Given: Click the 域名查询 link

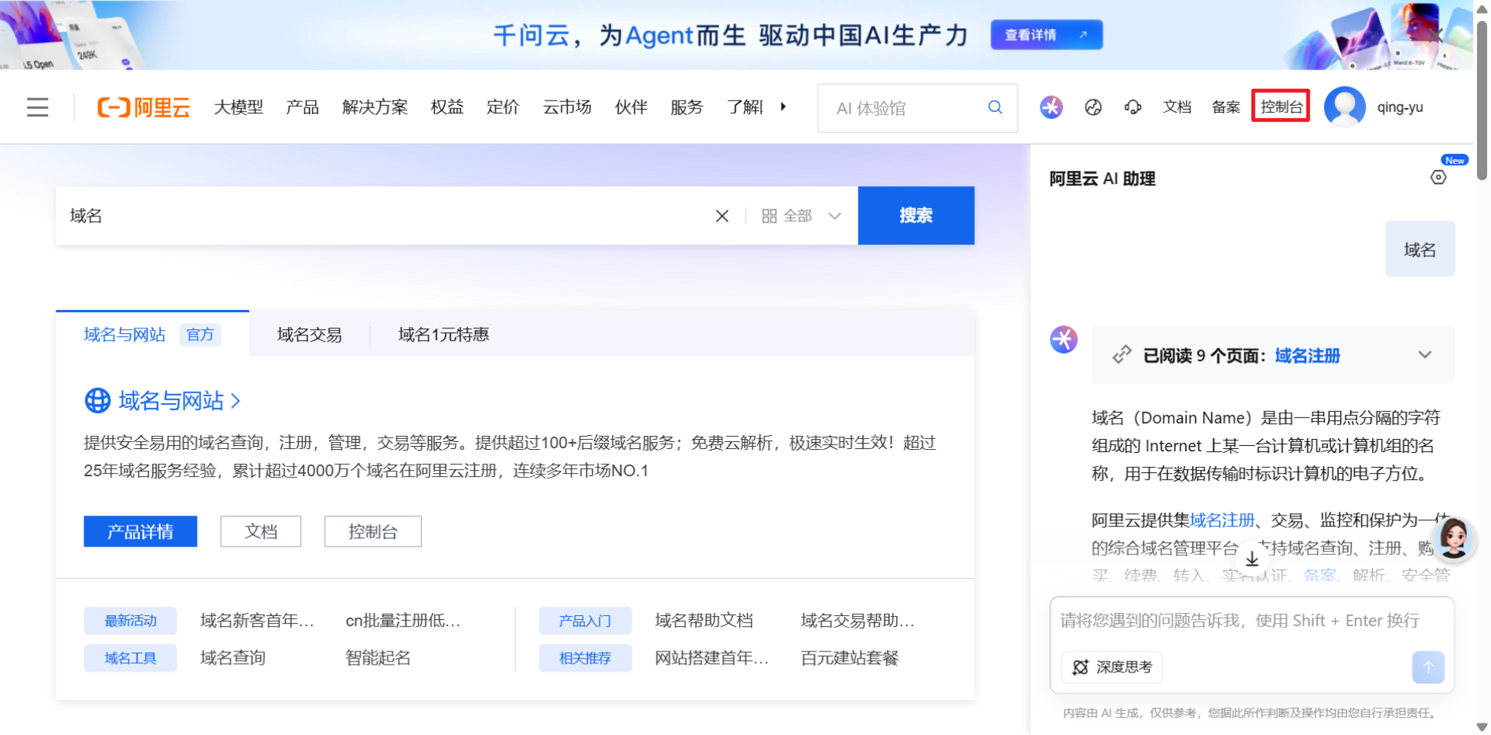Looking at the screenshot, I should click(233, 658).
